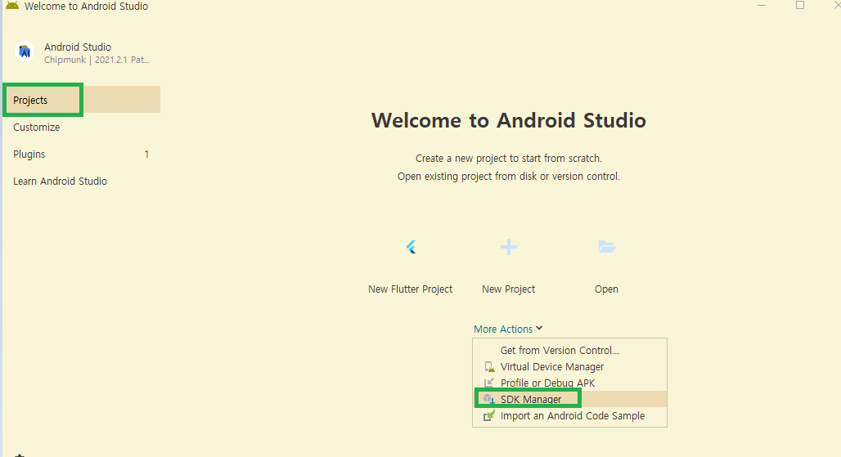Choose Get from Version Control...
Screen dimensions: 841x457
(x=569, y=351)
